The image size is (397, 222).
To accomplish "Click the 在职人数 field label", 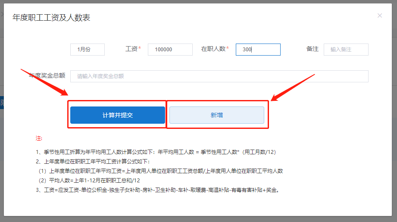I will click(213, 49).
